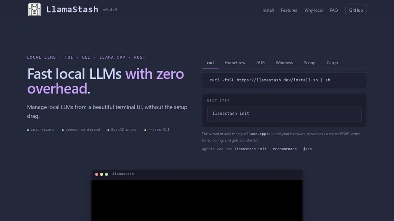
Task: Click the llamastash terminal title text
Action: pyautogui.click(x=123, y=174)
